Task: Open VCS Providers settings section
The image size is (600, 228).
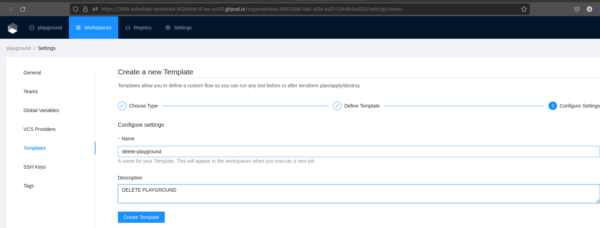Action: pos(40,129)
